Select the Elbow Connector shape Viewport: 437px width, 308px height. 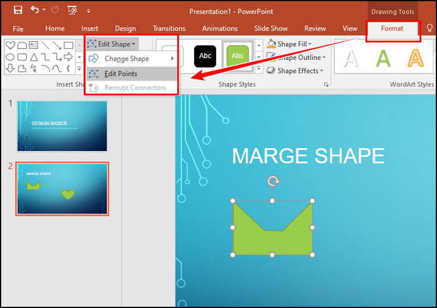point(45,57)
